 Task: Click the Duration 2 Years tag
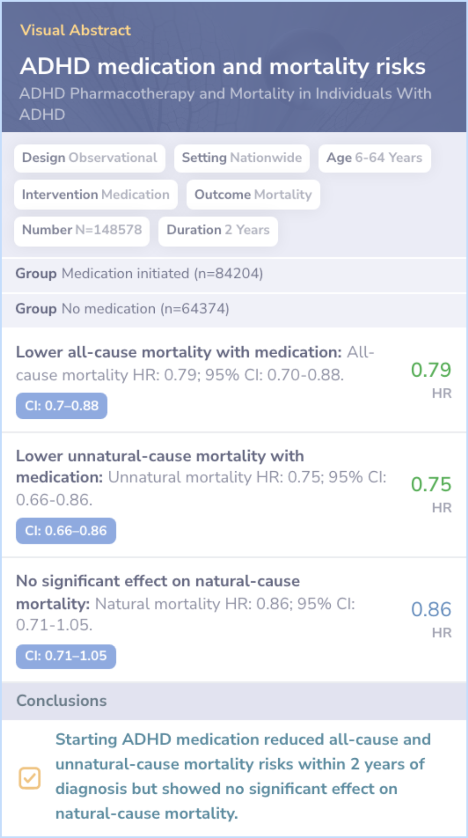[218, 230]
